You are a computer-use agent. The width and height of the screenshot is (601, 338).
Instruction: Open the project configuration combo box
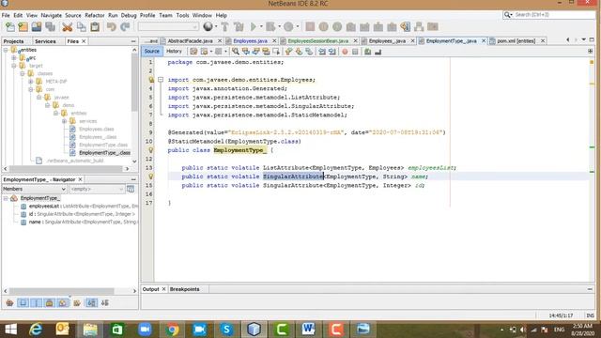coord(168,27)
